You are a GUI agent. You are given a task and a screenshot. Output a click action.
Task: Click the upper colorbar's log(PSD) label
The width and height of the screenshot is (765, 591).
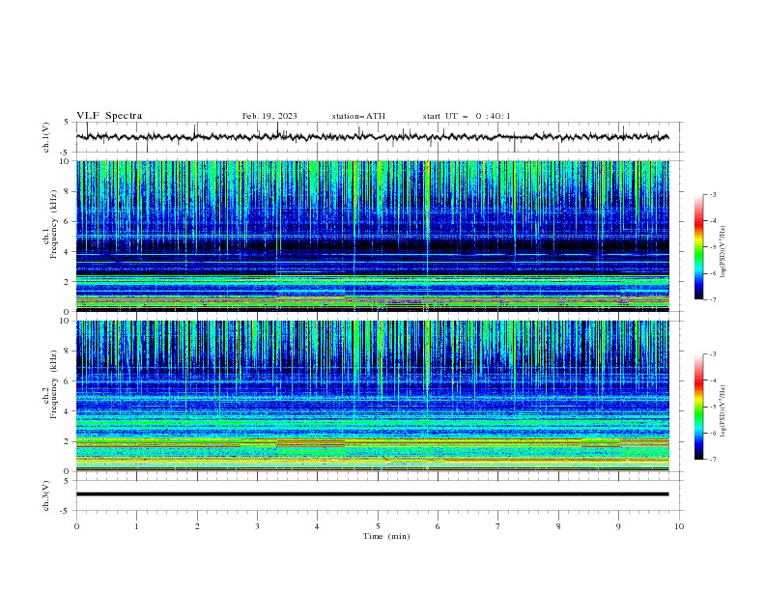click(x=722, y=252)
